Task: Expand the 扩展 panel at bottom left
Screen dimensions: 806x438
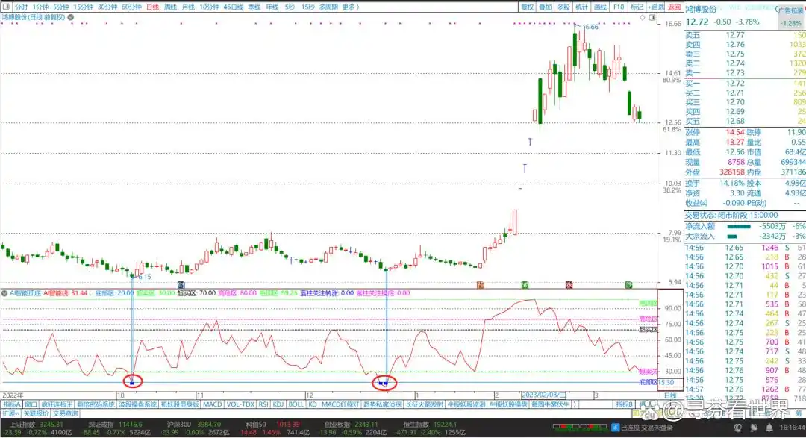Action: click(x=10, y=413)
